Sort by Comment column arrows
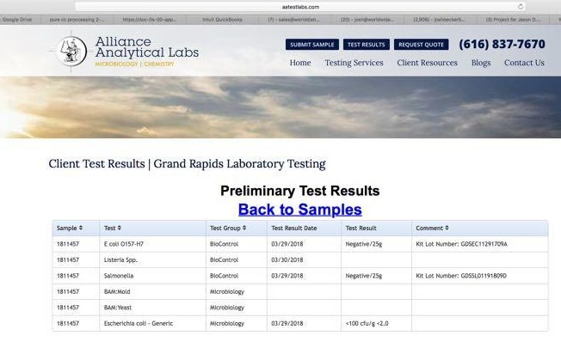 (x=446, y=228)
